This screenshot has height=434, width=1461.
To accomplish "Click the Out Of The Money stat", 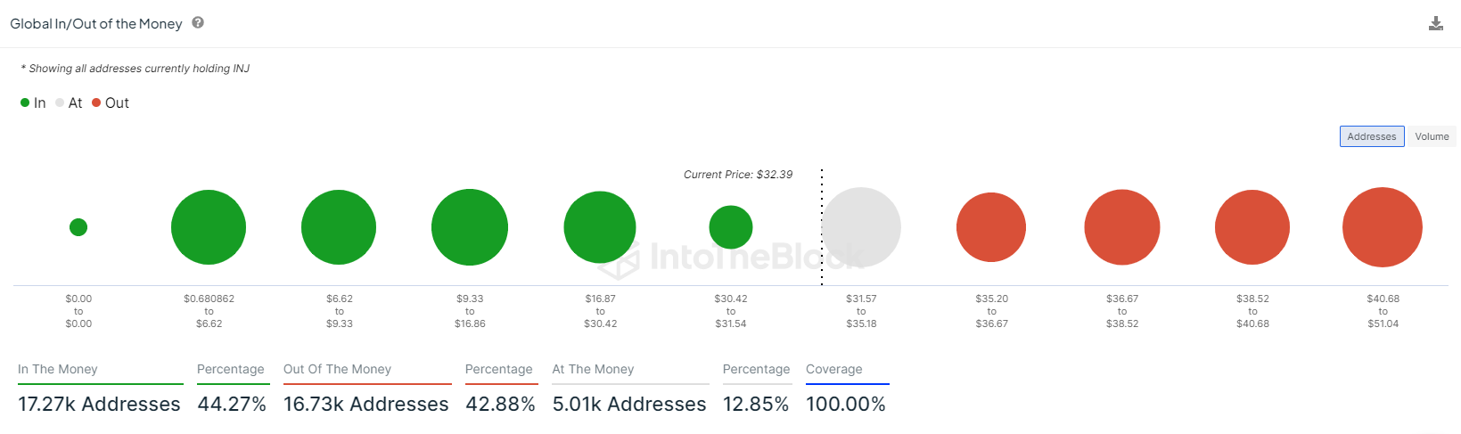I will click(x=365, y=404).
